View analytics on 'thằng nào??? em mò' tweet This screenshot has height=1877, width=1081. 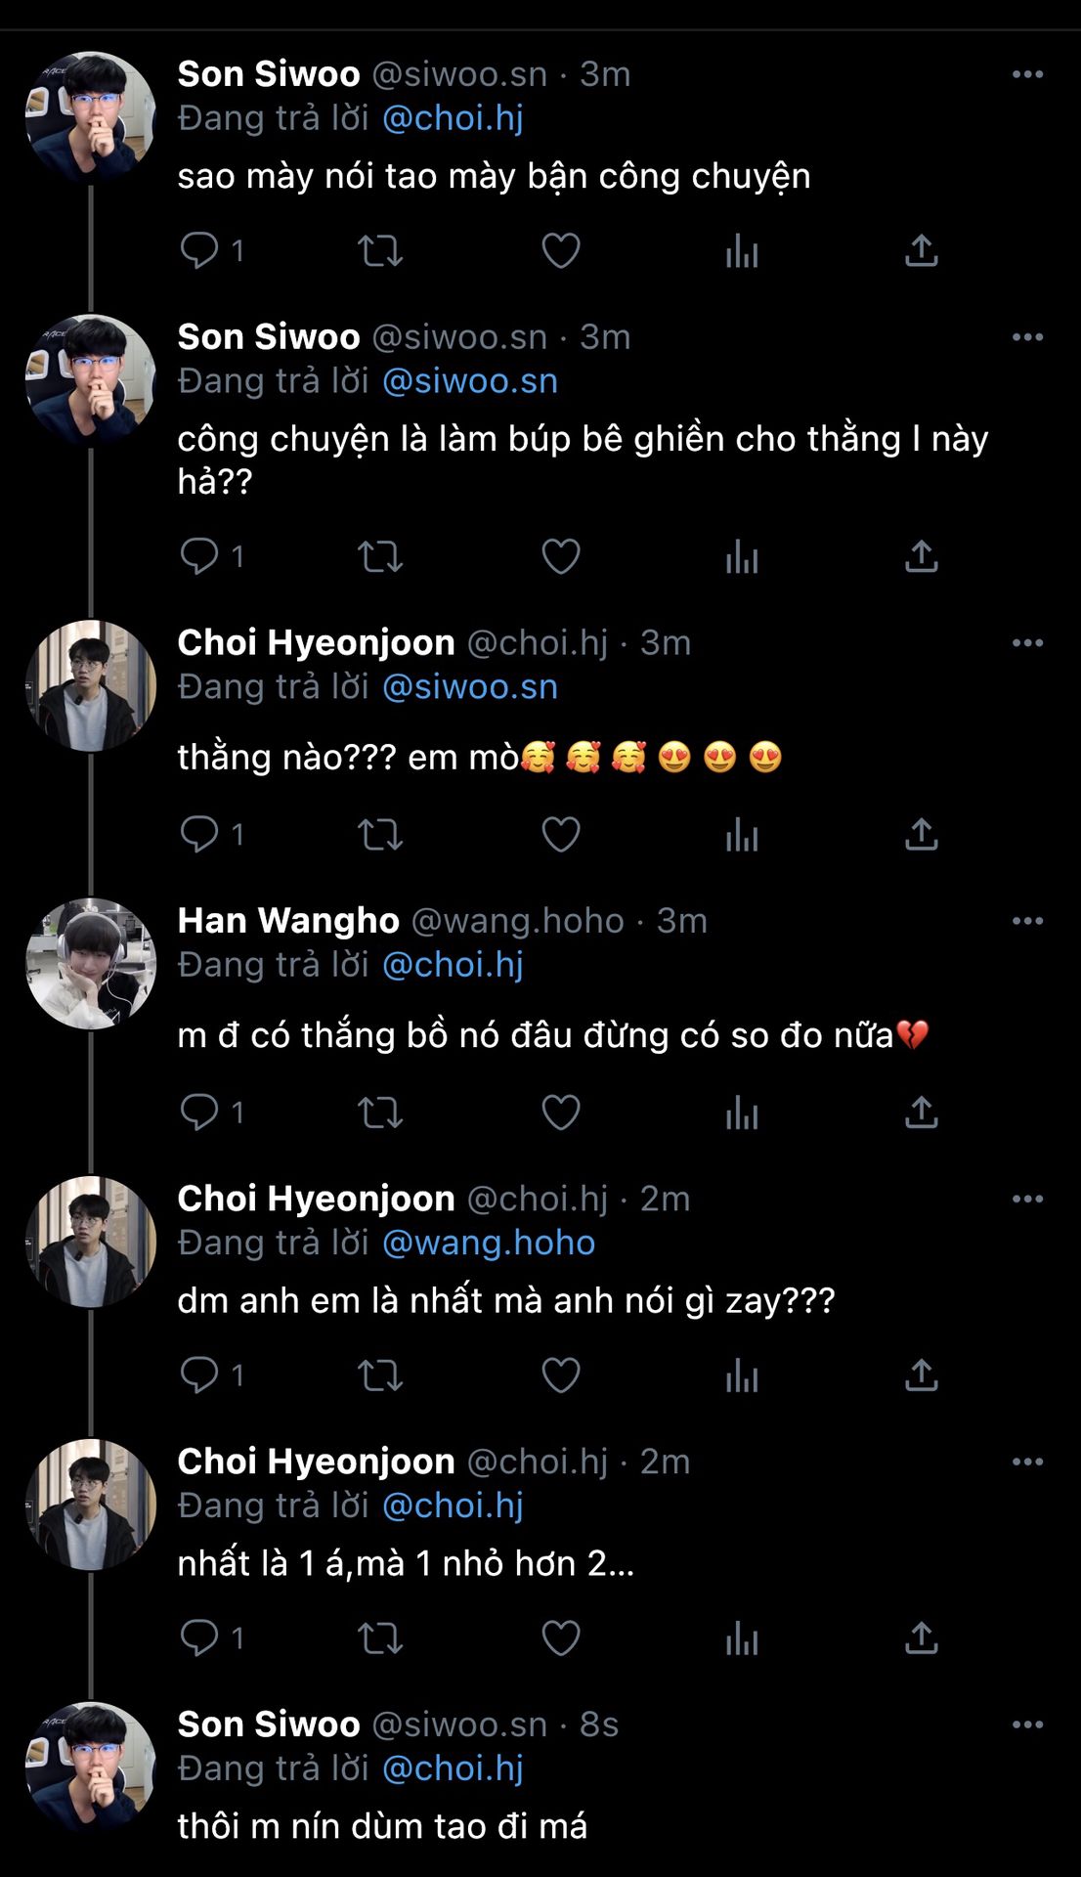click(742, 834)
